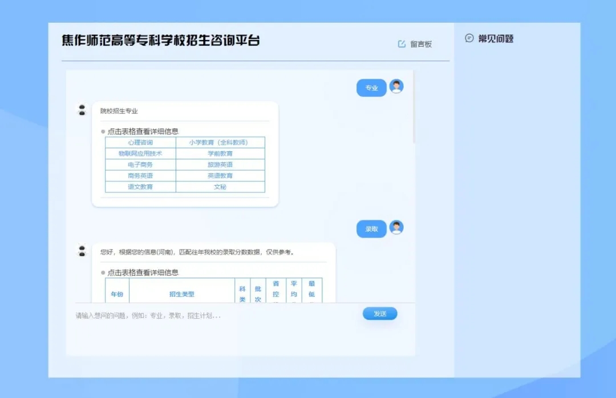Click the bot avatar beside the 您好 reply
This screenshot has width=616, height=398.
(x=82, y=251)
